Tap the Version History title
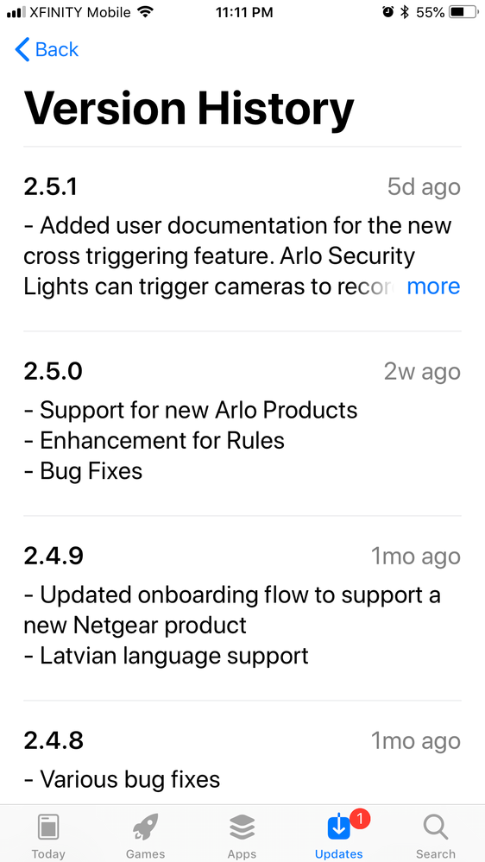 [x=189, y=108]
